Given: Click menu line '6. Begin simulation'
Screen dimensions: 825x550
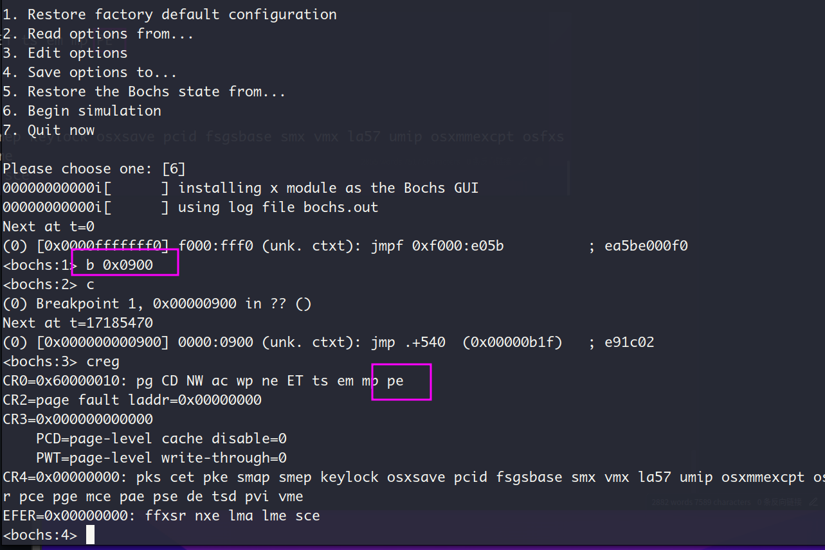Looking at the screenshot, I should (82, 111).
